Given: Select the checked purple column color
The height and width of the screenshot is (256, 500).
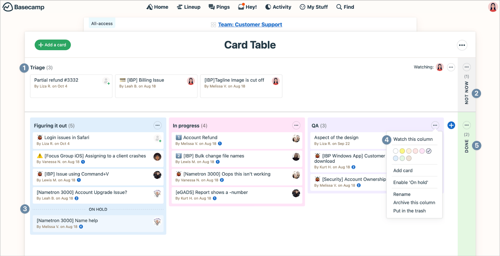Looking at the screenshot, I should coord(429,151).
